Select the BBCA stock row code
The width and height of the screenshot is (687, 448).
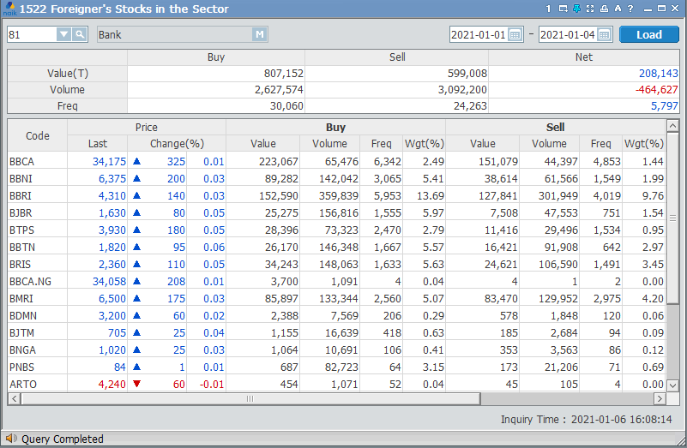tap(21, 161)
